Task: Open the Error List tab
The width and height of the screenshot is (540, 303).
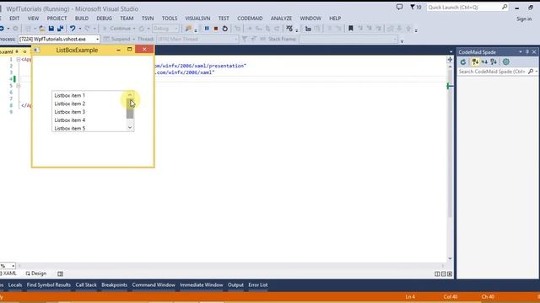Action: 258,284
